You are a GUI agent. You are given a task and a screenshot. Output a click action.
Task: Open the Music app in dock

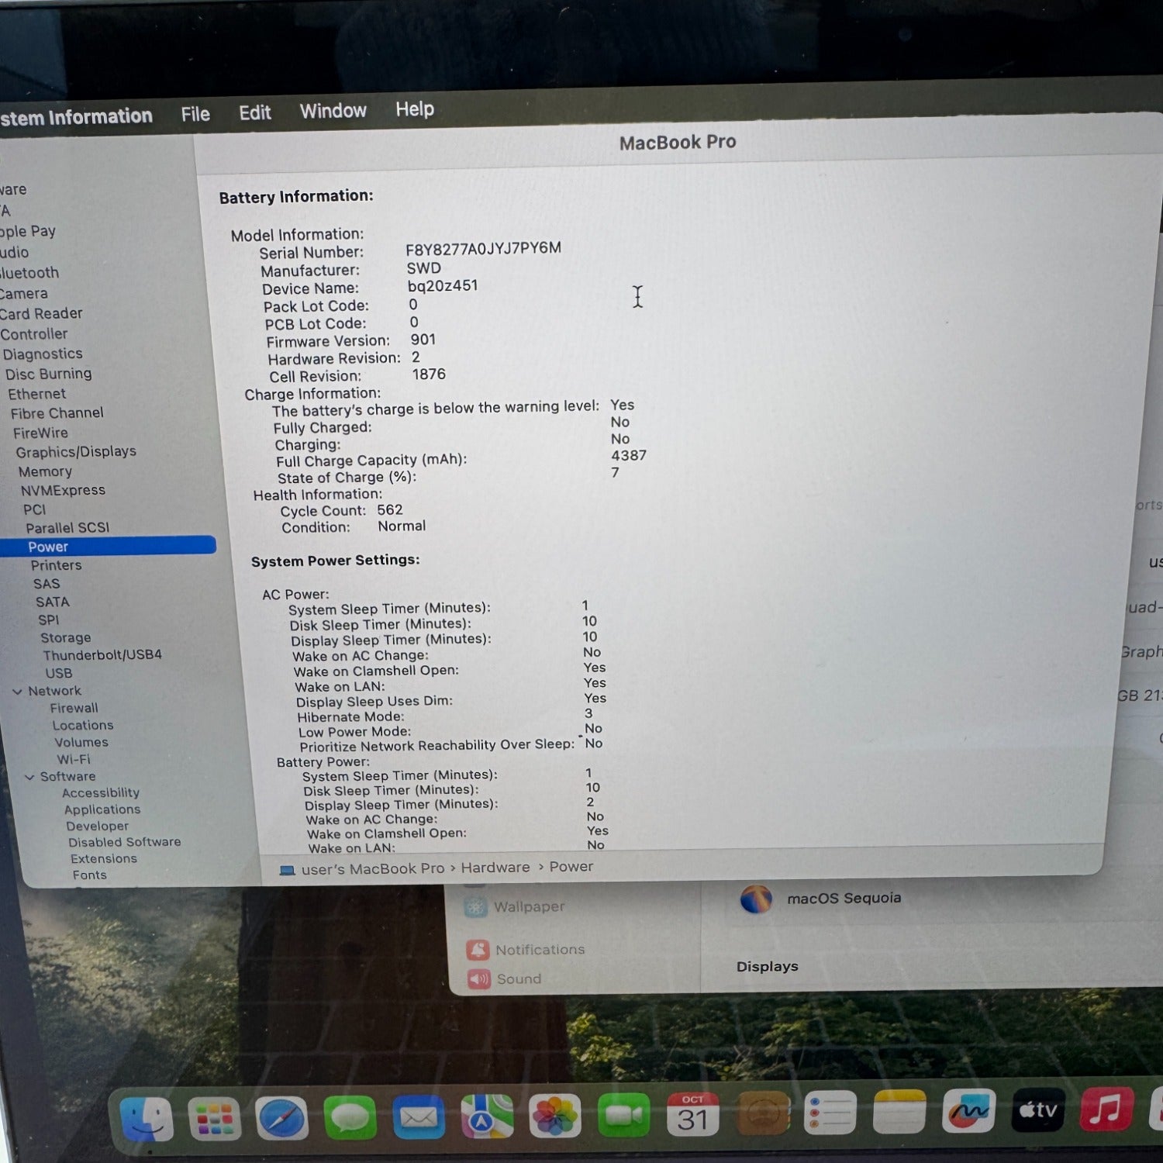(x=1106, y=1110)
